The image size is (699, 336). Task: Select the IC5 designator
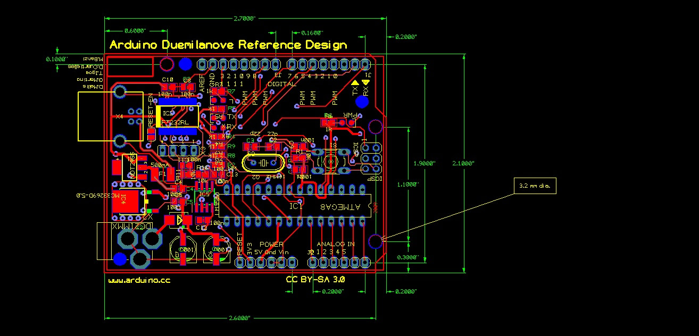click(204, 194)
